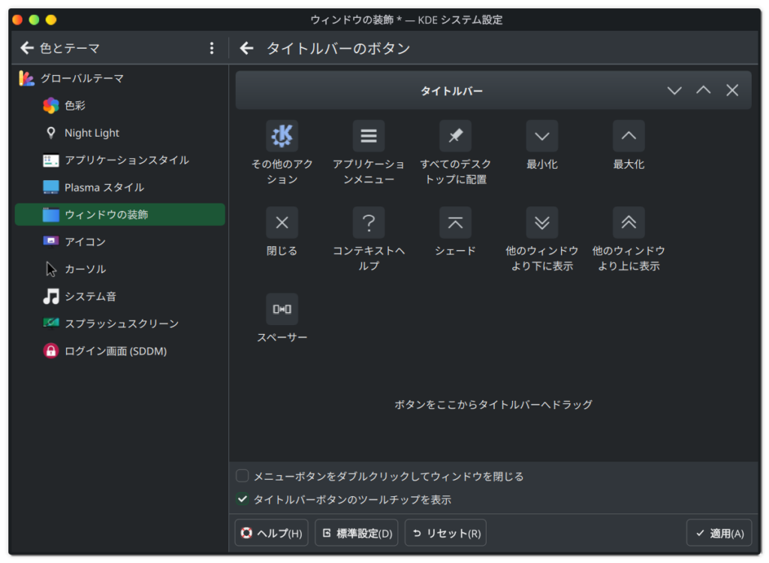Image resolution: width=769 pixels, height=563 pixels.
Task: Uncheck タイトルバーボタンのツールチップを表示 checkbox
Action: click(x=243, y=499)
